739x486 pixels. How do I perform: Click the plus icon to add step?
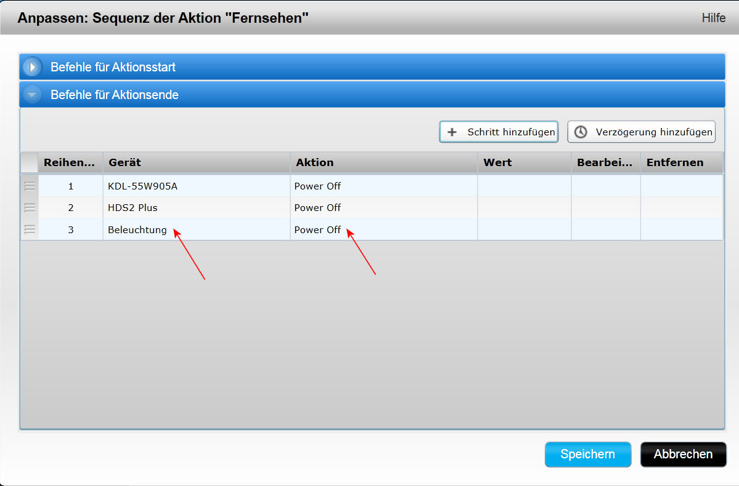tap(452, 132)
